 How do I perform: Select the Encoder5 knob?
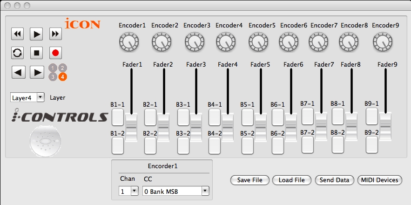[x=258, y=42]
